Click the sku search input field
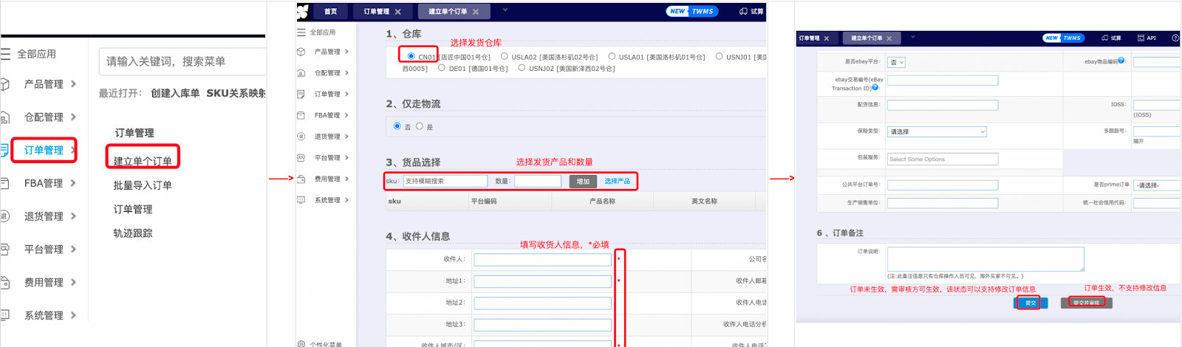The height and width of the screenshot is (347, 1182). (x=445, y=181)
